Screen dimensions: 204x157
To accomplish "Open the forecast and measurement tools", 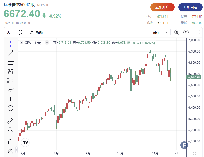I will point(10,81).
